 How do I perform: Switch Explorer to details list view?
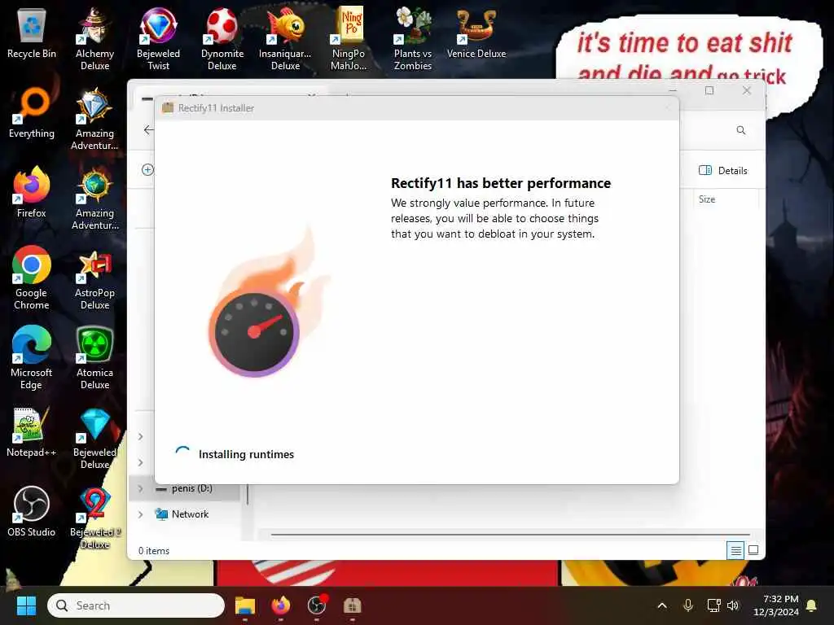point(735,550)
